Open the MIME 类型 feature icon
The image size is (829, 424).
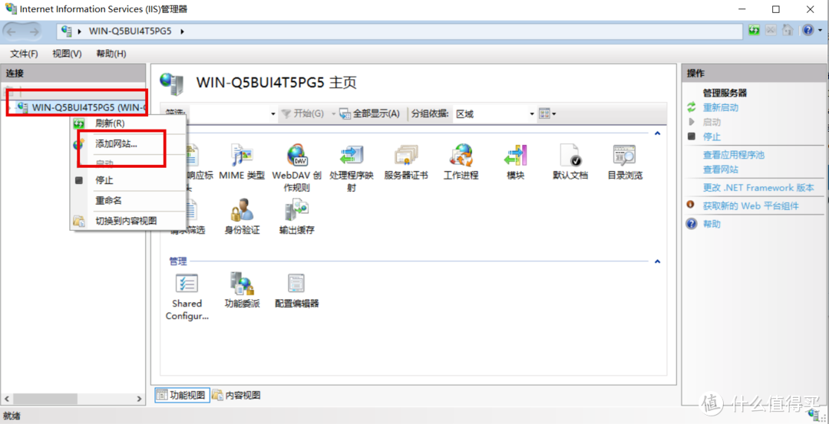(x=242, y=162)
